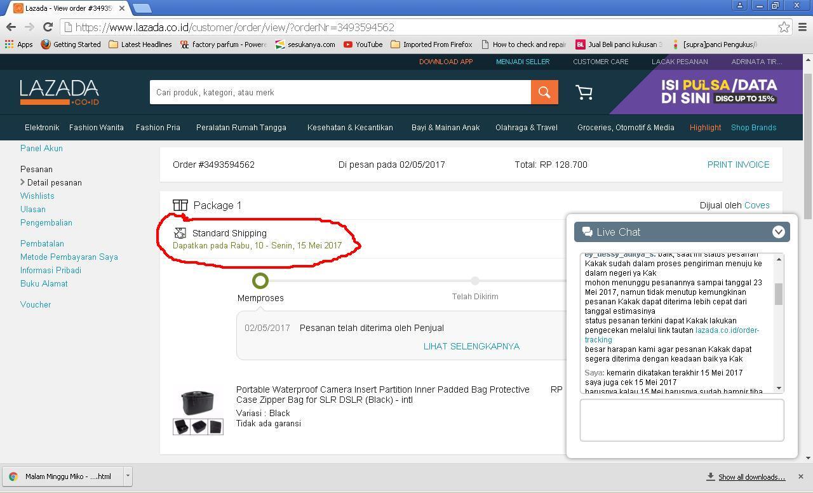Image resolution: width=813 pixels, height=493 pixels.
Task: Click Live Chat message input box
Action: click(682, 420)
